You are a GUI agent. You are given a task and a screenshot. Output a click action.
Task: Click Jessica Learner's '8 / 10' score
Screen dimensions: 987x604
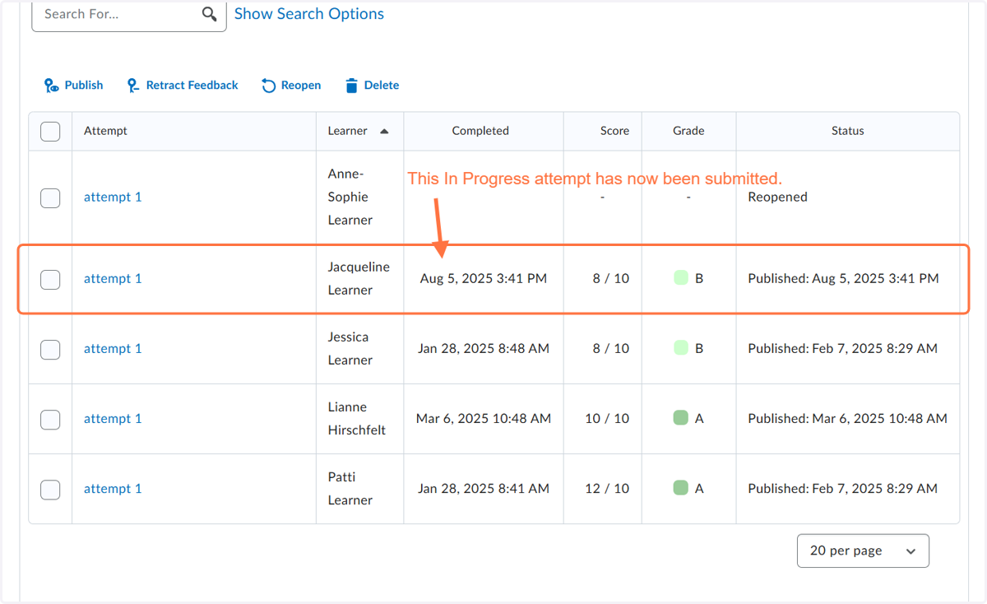(611, 349)
